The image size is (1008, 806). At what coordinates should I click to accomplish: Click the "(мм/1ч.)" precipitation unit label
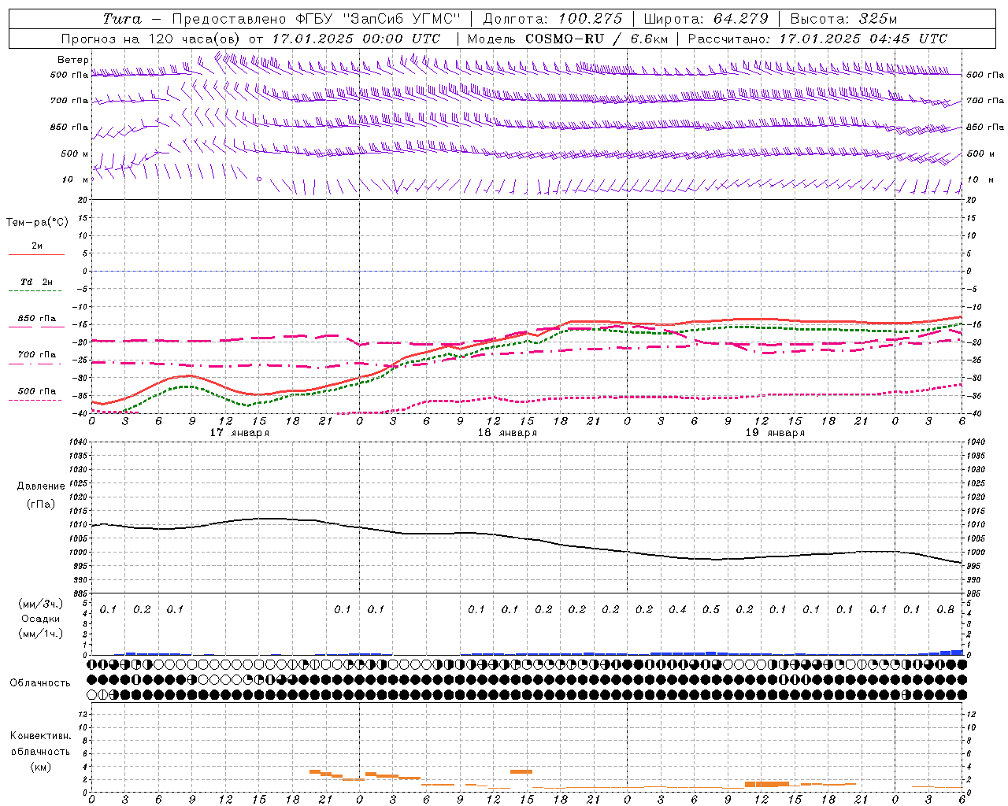click(40, 634)
